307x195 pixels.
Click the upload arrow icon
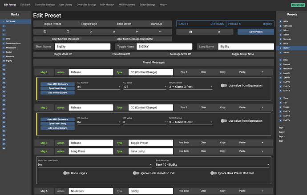[x=218, y=32]
